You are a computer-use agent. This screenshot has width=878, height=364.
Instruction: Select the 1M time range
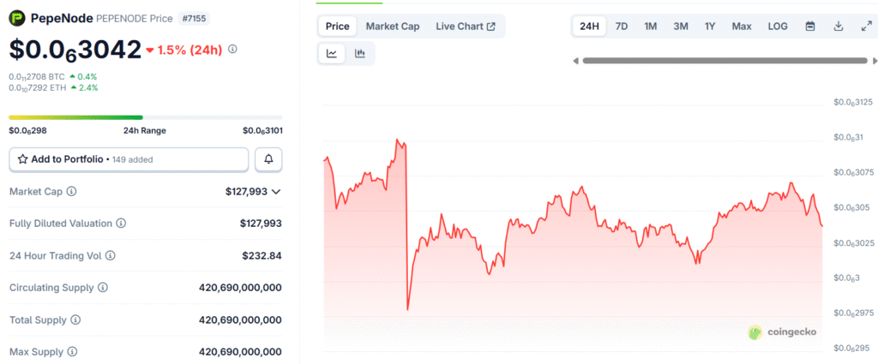(x=651, y=27)
